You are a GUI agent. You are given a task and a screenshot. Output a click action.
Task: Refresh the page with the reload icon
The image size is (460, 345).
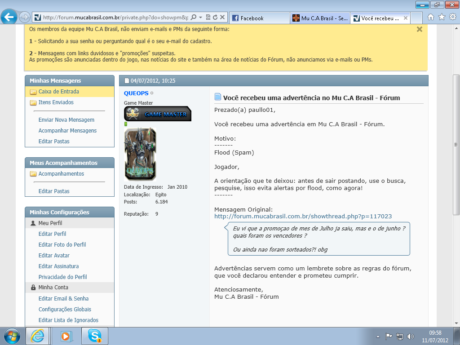215,18
